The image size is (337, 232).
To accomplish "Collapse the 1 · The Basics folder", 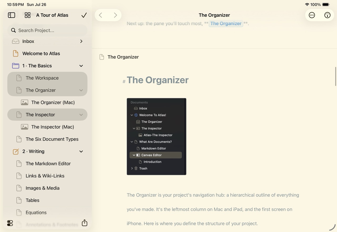I will click(x=81, y=66).
